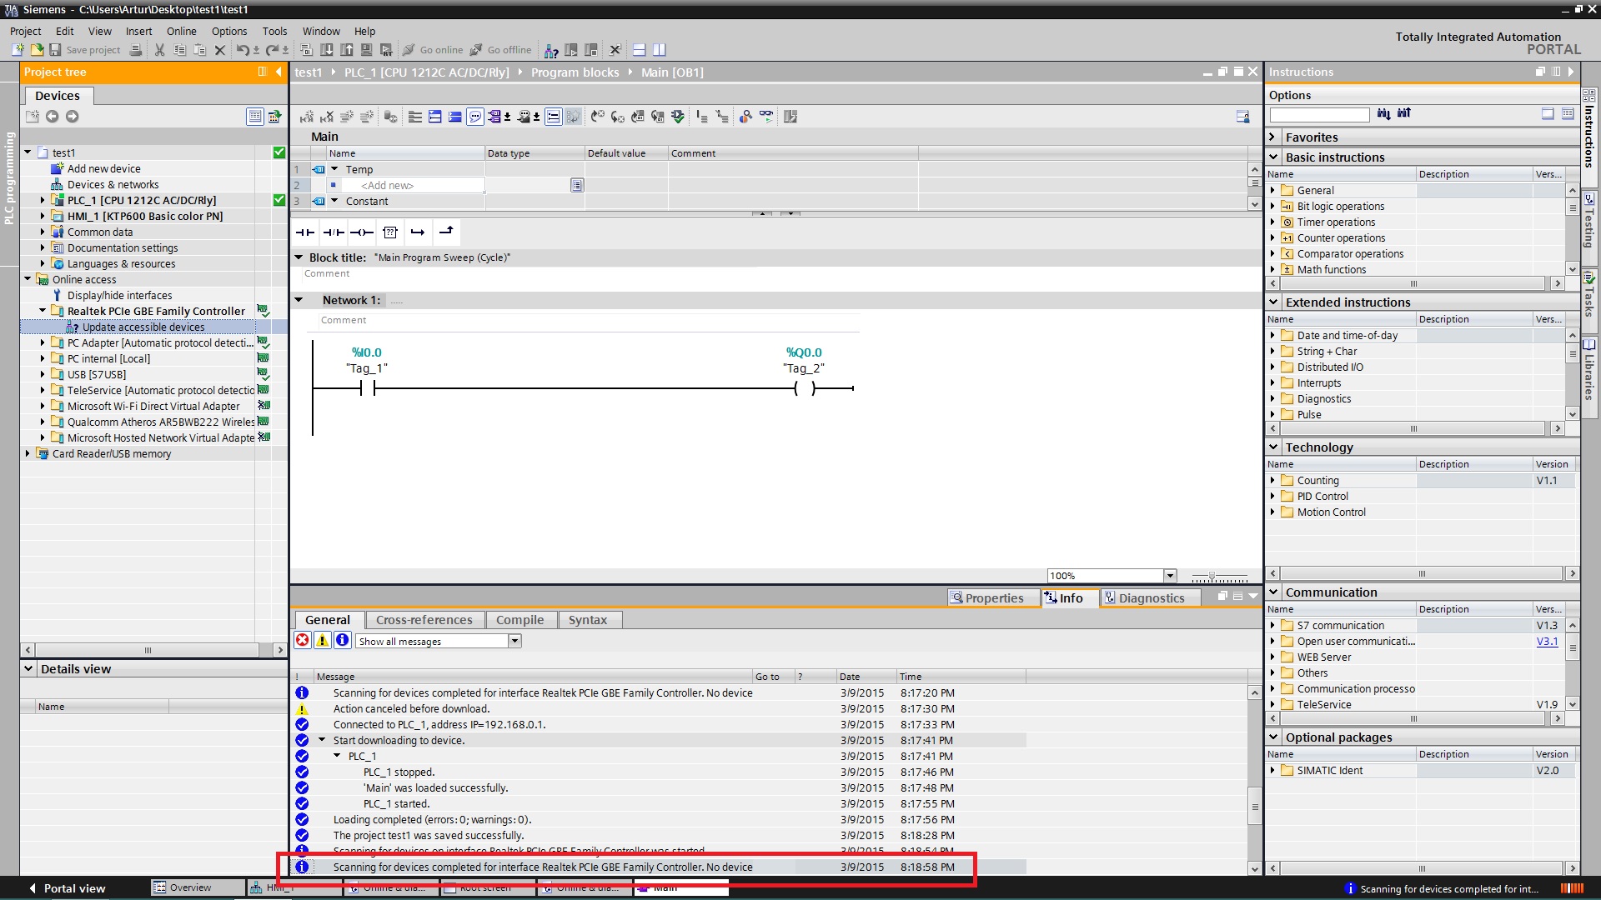Select the Tag_1 contact at %I0.0

[367, 388]
